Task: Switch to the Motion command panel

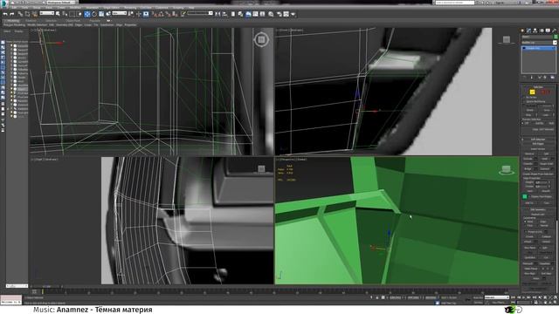Action: (542, 31)
